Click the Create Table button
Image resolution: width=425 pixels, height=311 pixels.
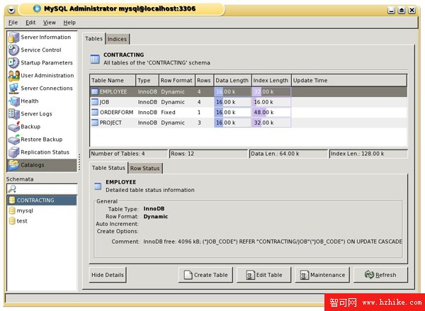pos(205,275)
